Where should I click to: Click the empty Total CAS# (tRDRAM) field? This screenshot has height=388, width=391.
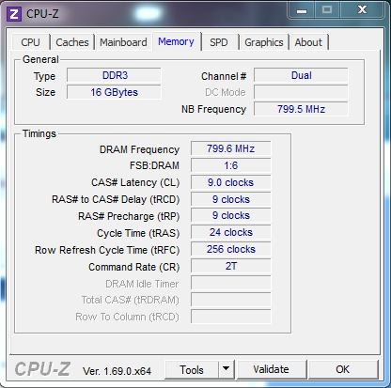coord(231,300)
